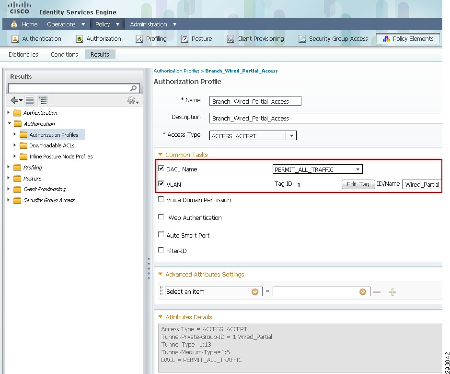This screenshot has width=450, height=374.
Task: Open the DACL Name dropdown PERMIT_ALL_TRAFFIC
Action: point(358,169)
